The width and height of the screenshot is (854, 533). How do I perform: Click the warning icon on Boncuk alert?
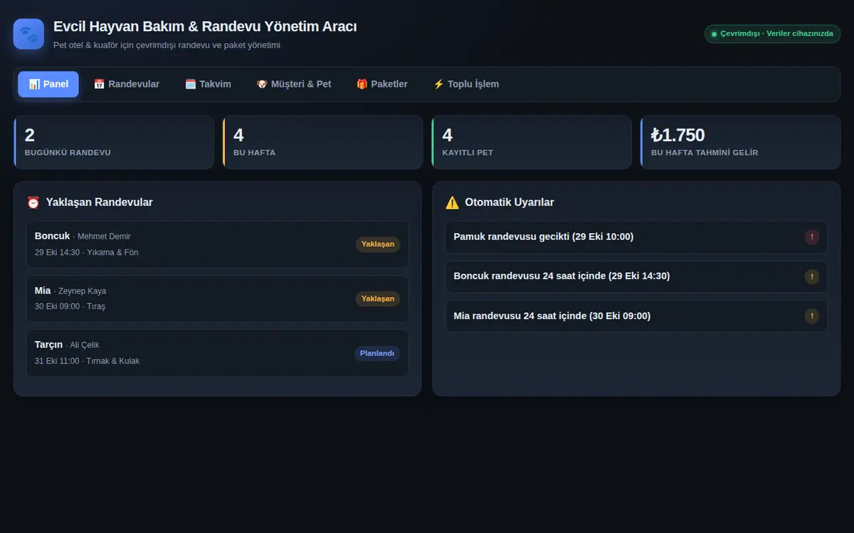click(x=811, y=276)
